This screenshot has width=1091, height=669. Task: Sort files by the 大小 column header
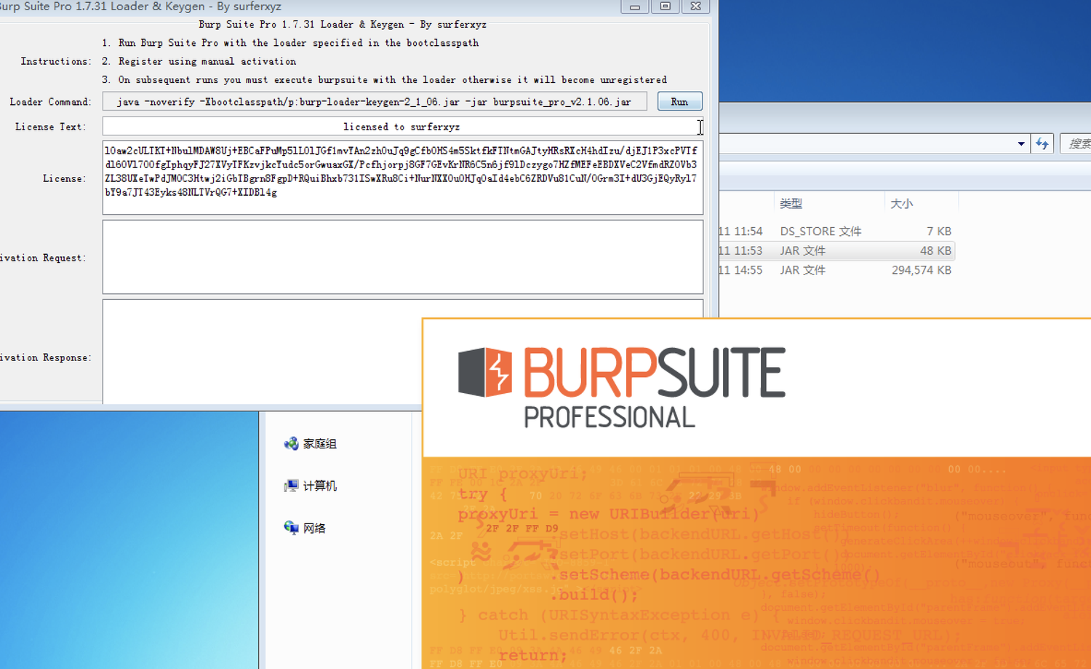[x=901, y=203]
